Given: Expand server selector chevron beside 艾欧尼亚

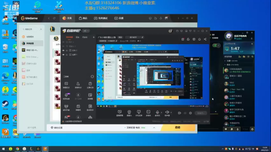Looking at the screenshot, I should pyautogui.click(x=154, y=128).
